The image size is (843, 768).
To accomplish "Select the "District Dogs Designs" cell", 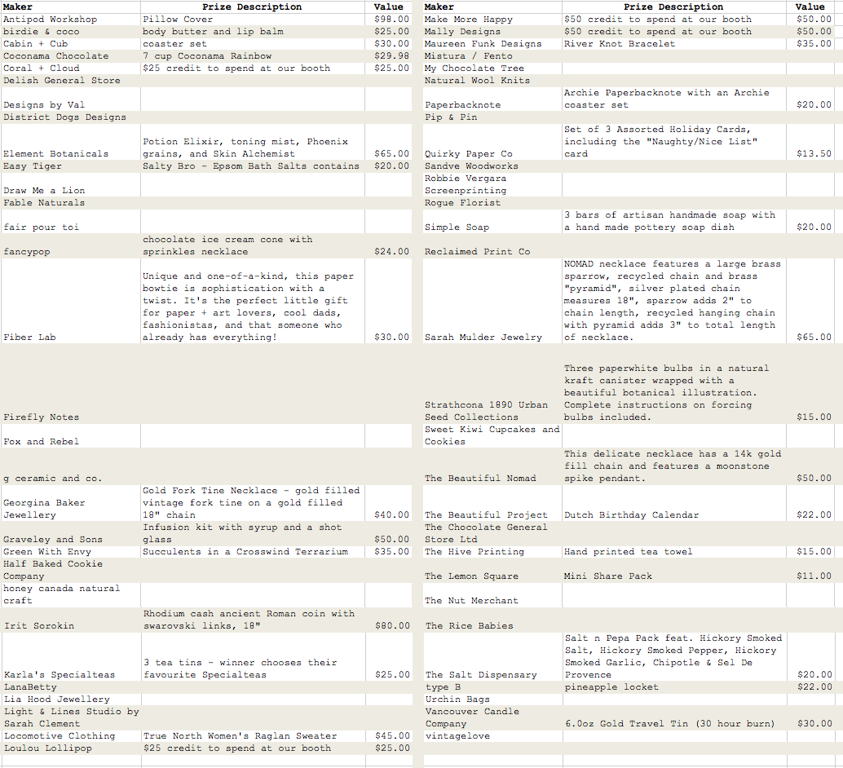I will click(70, 117).
